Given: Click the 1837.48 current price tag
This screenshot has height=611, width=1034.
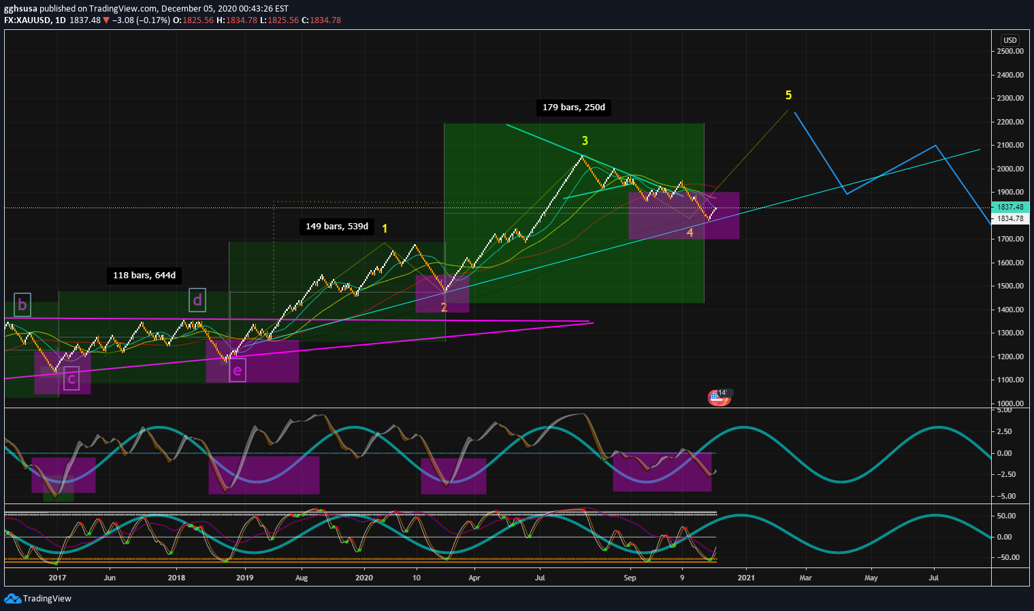Looking at the screenshot, I should (1010, 207).
